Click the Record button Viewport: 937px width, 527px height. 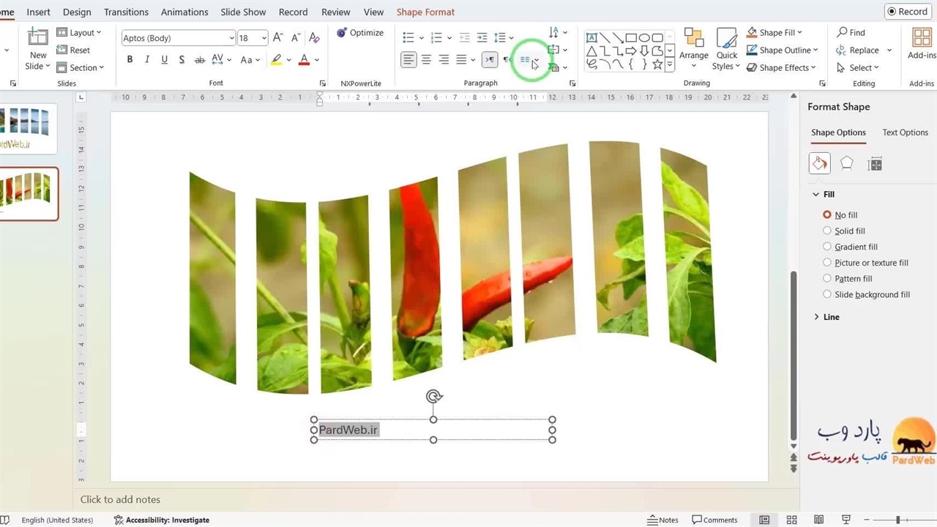click(x=906, y=11)
